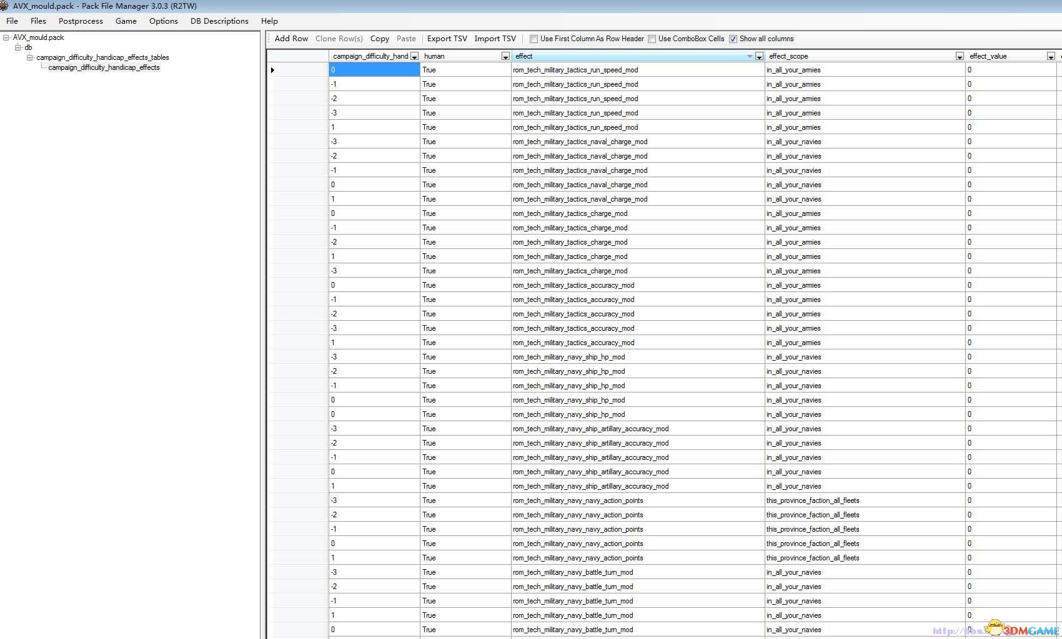Click Export TSV button
Image resolution: width=1062 pixels, height=639 pixels.
tap(447, 39)
